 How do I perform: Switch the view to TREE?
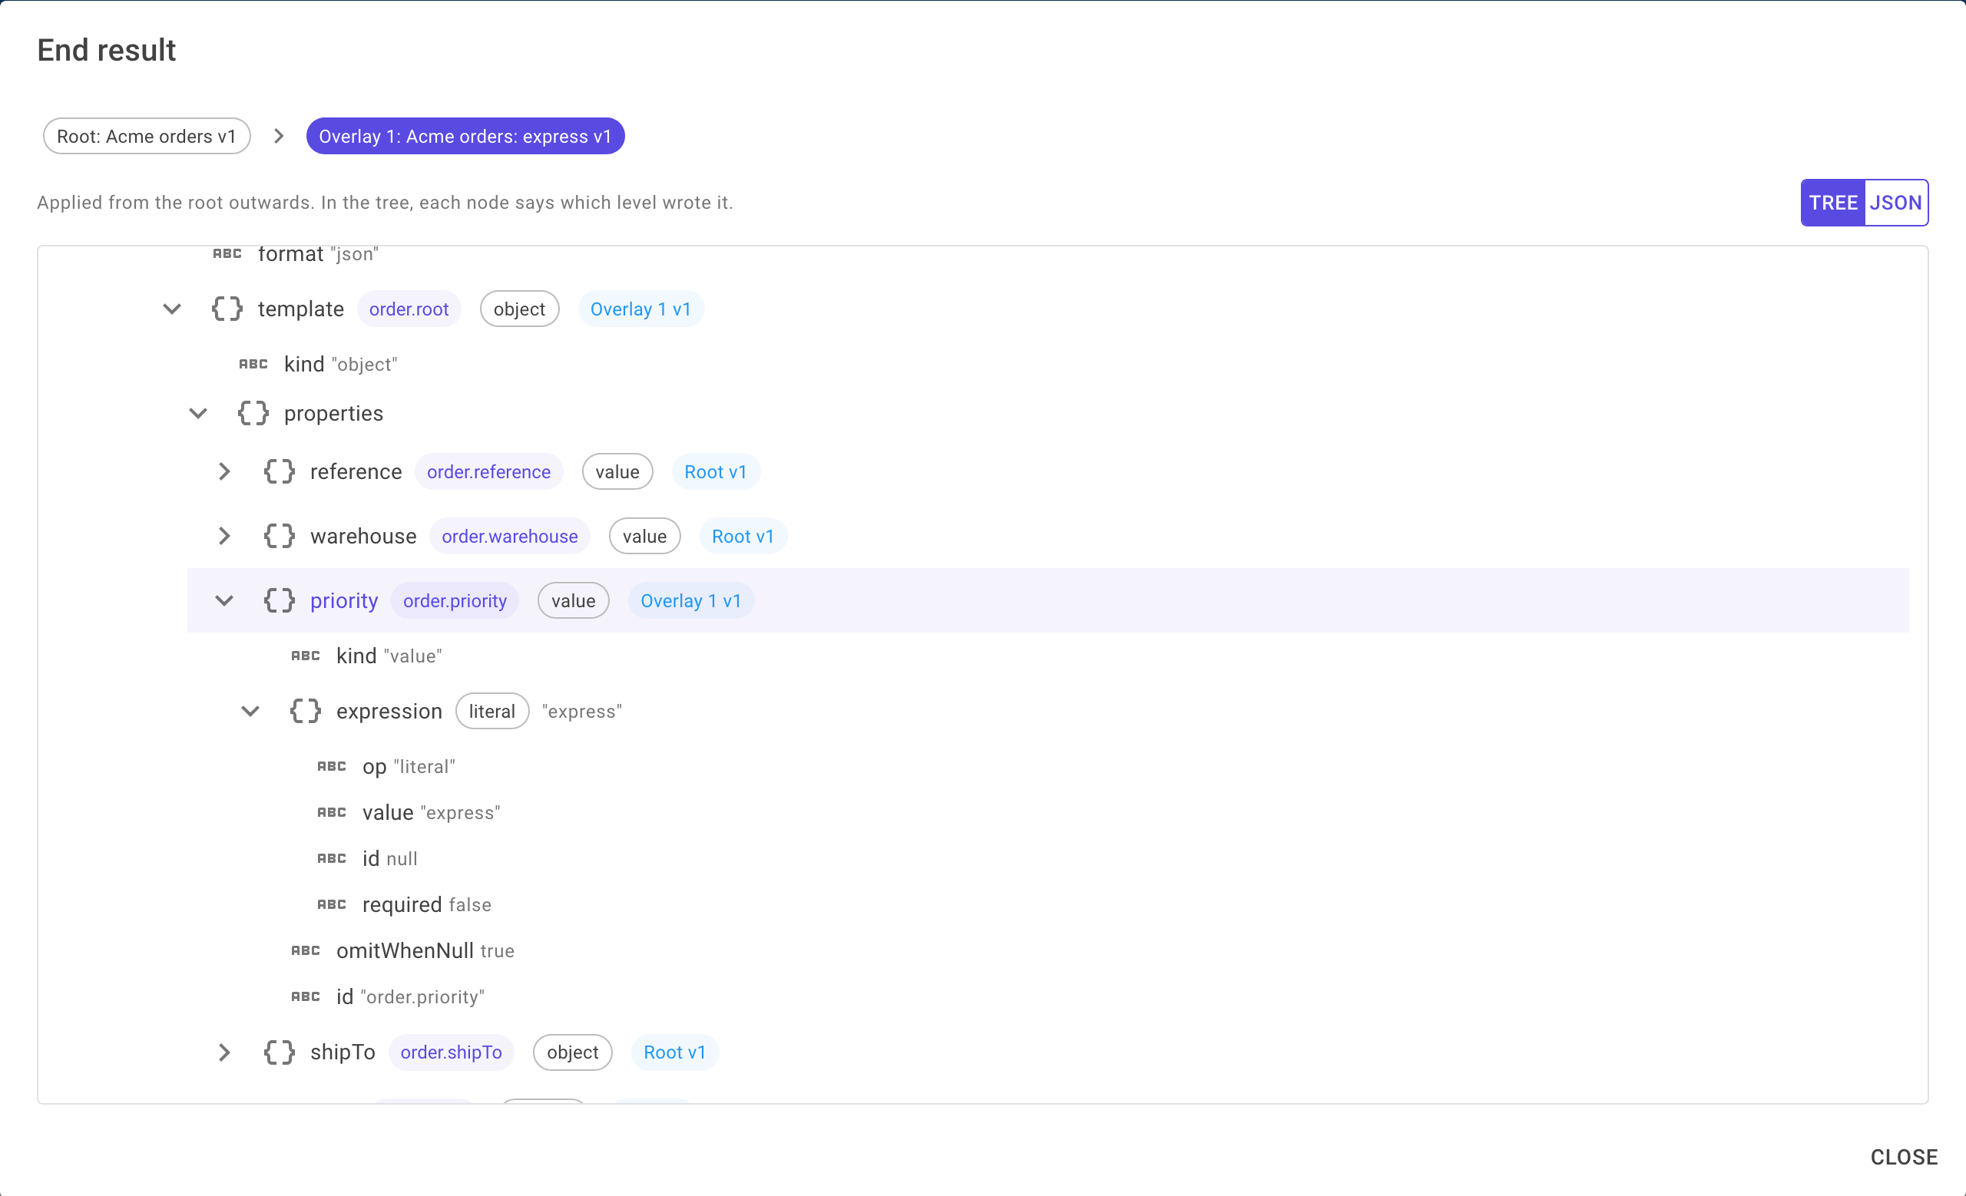pos(1832,203)
